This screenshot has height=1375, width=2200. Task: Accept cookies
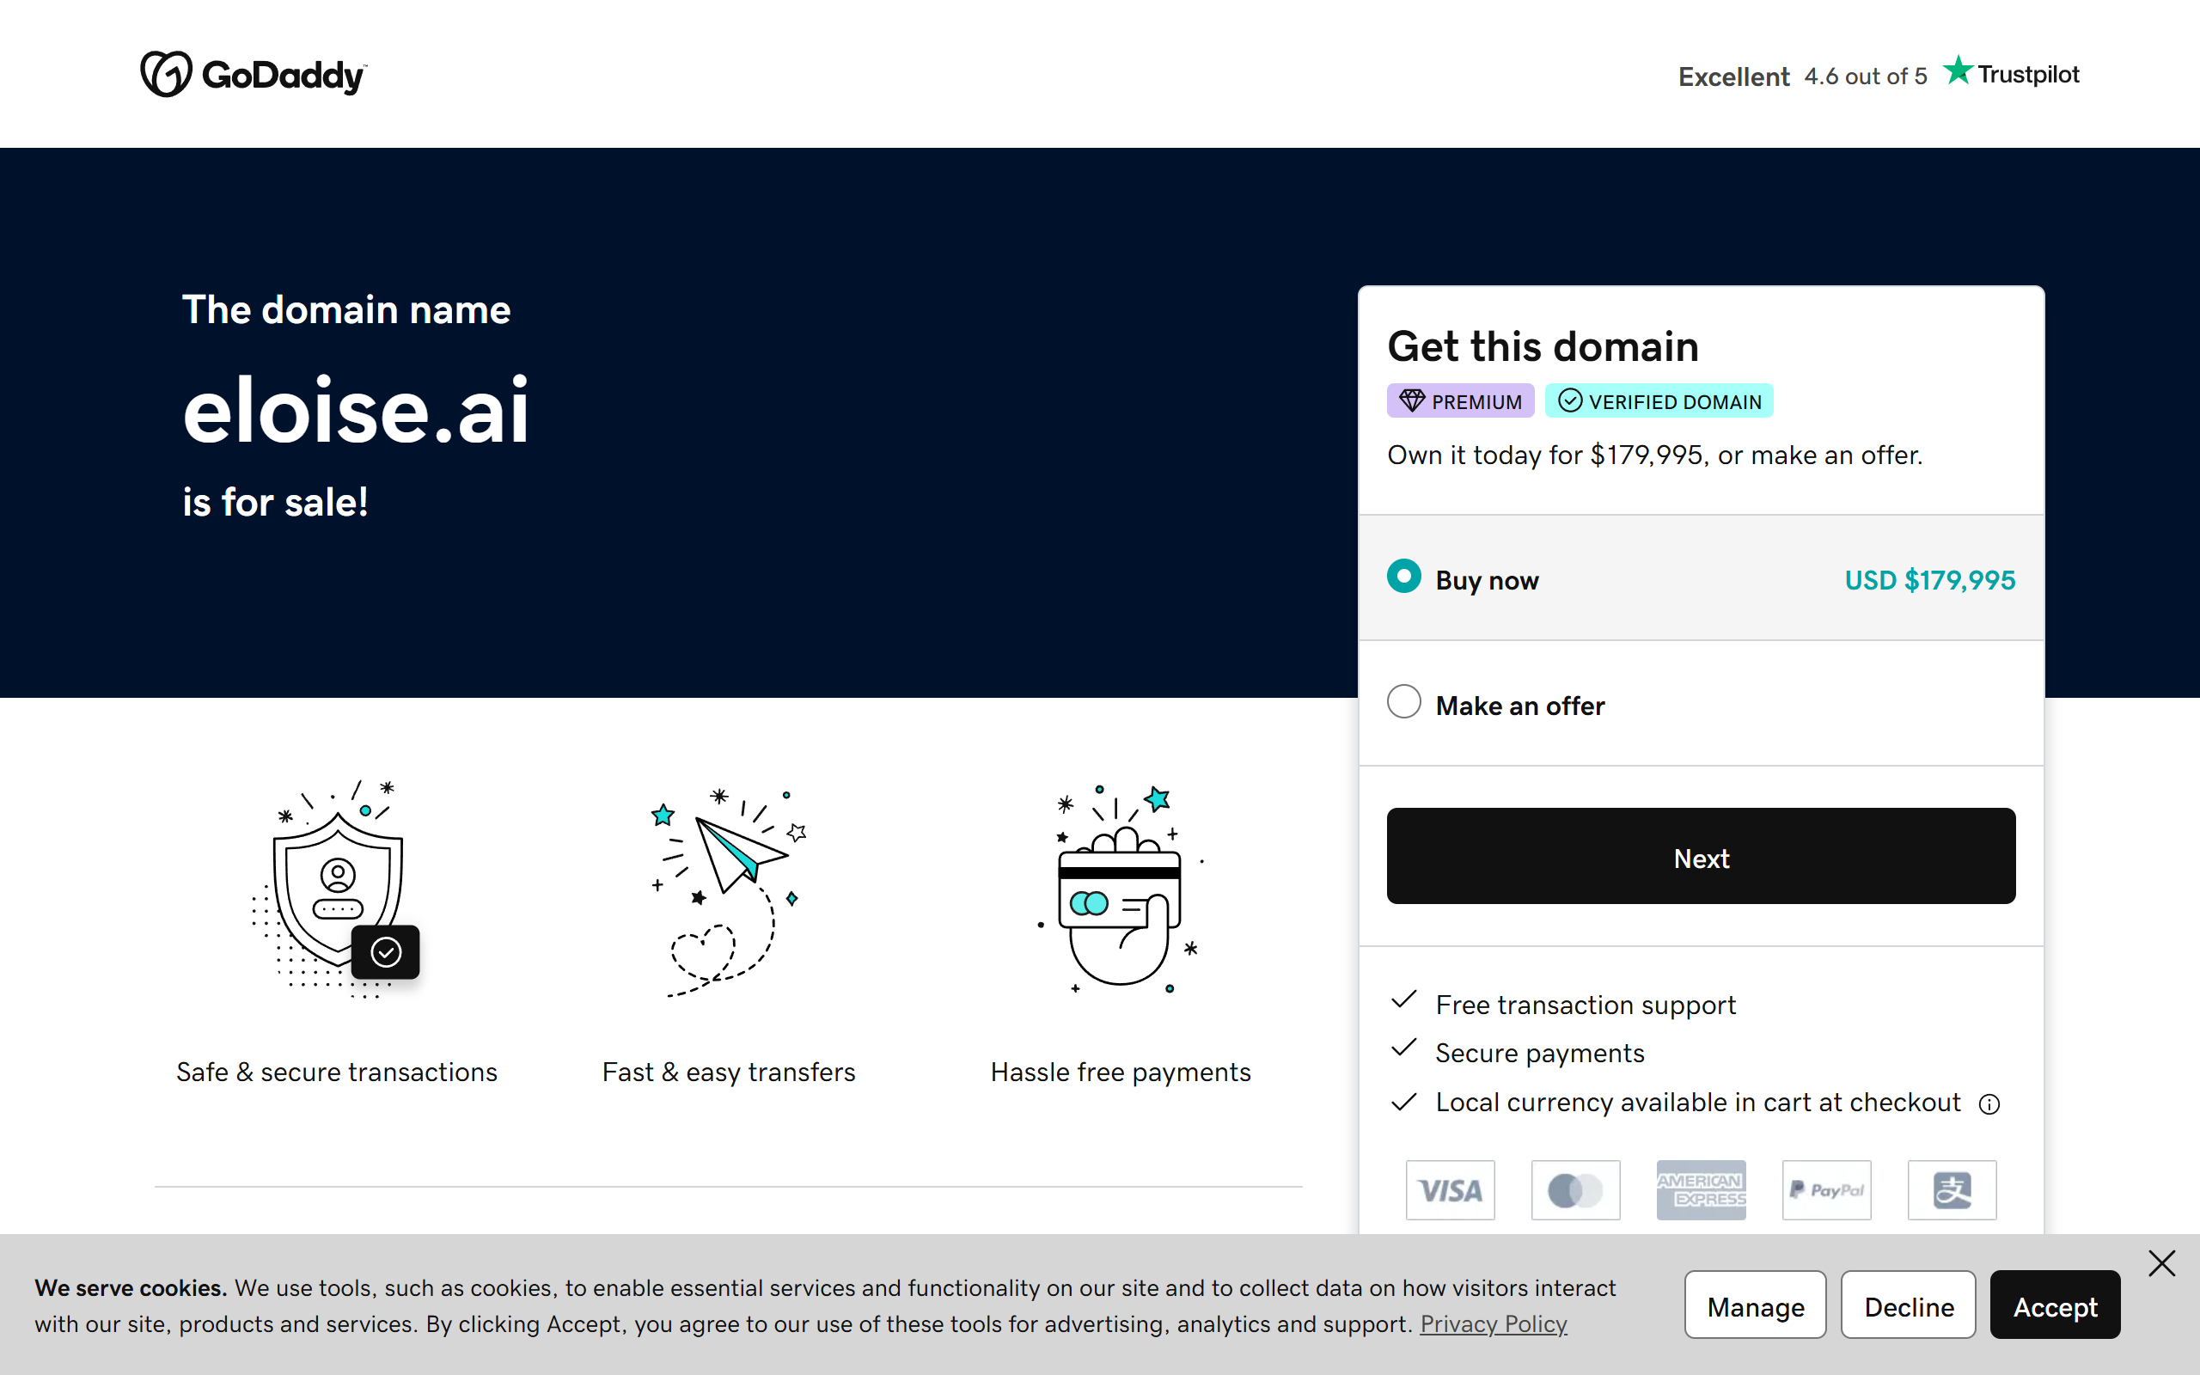[2055, 1305]
